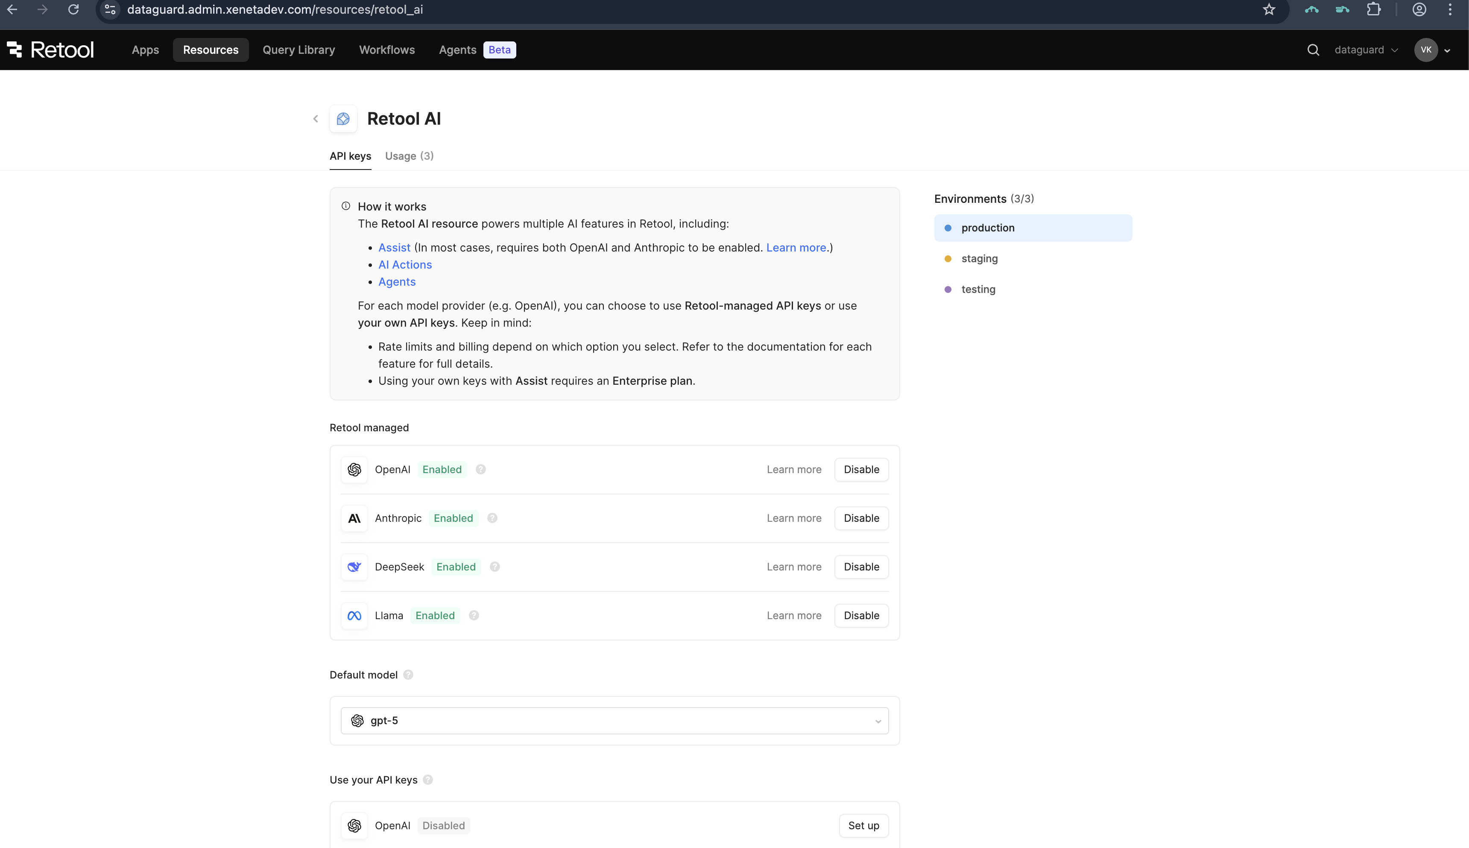
Task: Click the help icon beside Anthropic Enabled
Action: 492,518
